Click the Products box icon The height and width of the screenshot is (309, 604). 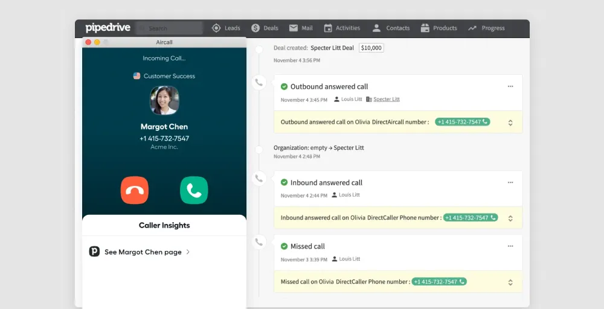pos(425,28)
